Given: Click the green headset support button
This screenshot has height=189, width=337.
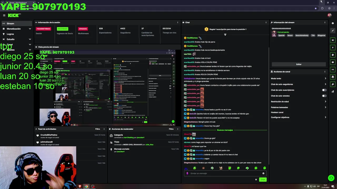Looking at the screenshot, I should pos(331,178).
